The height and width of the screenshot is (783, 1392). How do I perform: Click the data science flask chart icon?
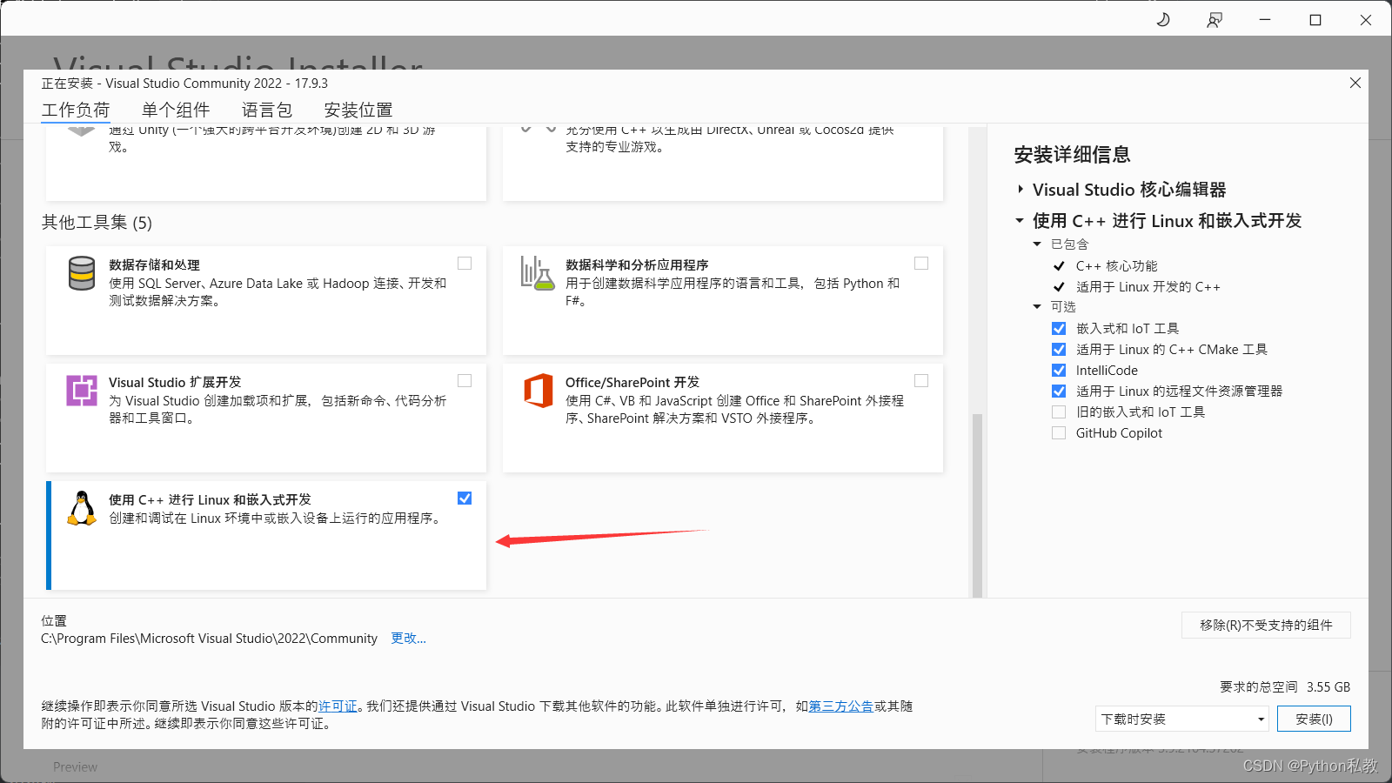coord(537,273)
